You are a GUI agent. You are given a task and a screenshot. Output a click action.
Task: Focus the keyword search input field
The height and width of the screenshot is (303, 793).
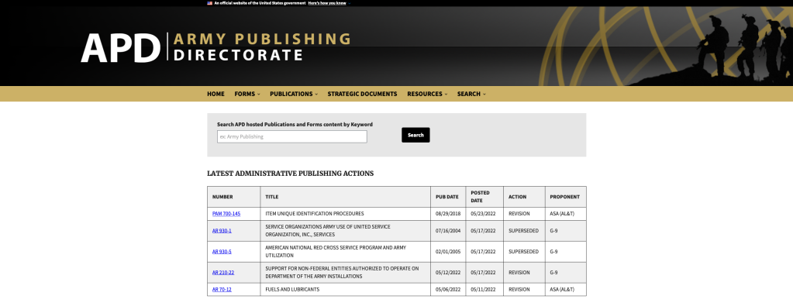click(x=291, y=136)
